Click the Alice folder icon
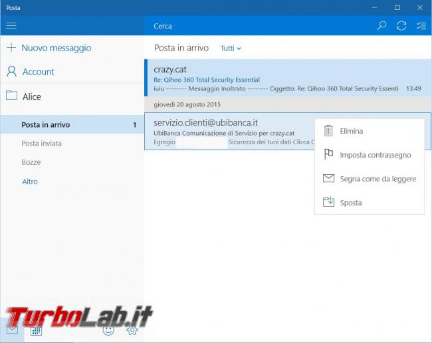Viewport: 432px width, 343px height. point(11,95)
